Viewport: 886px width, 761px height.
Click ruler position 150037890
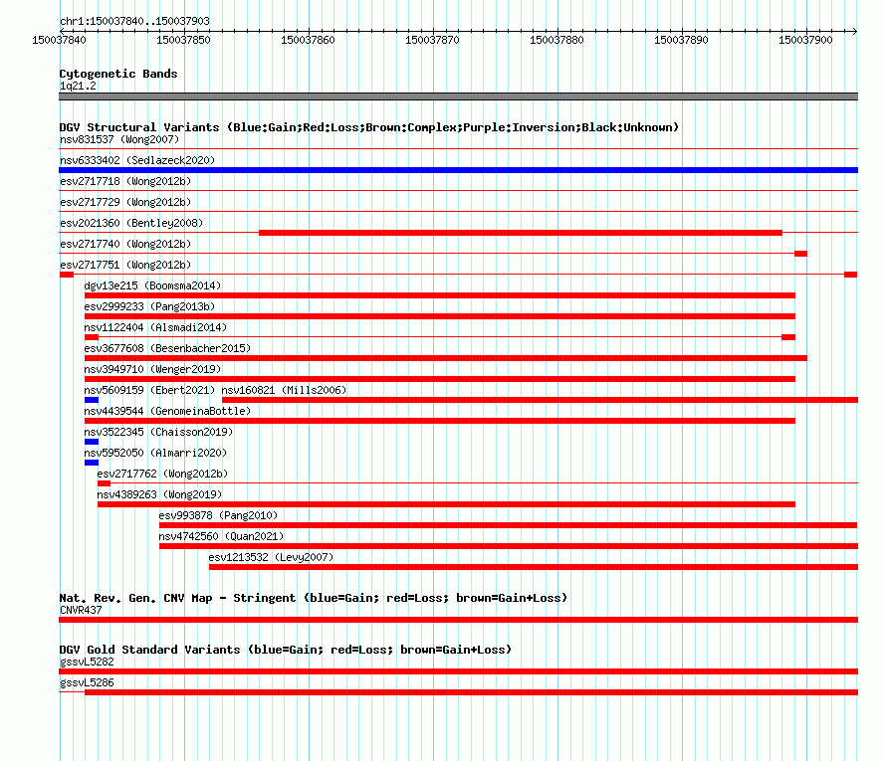tap(681, 40)
